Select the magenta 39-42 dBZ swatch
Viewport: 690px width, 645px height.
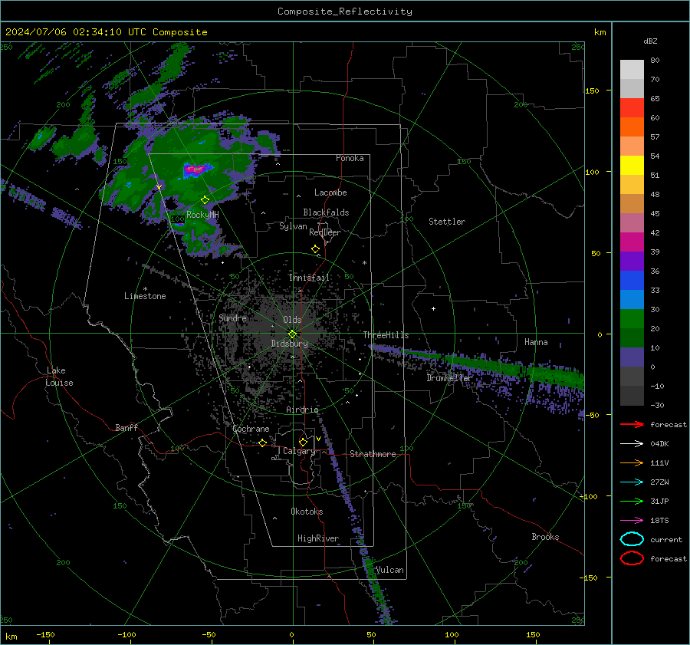coord(632,242)
